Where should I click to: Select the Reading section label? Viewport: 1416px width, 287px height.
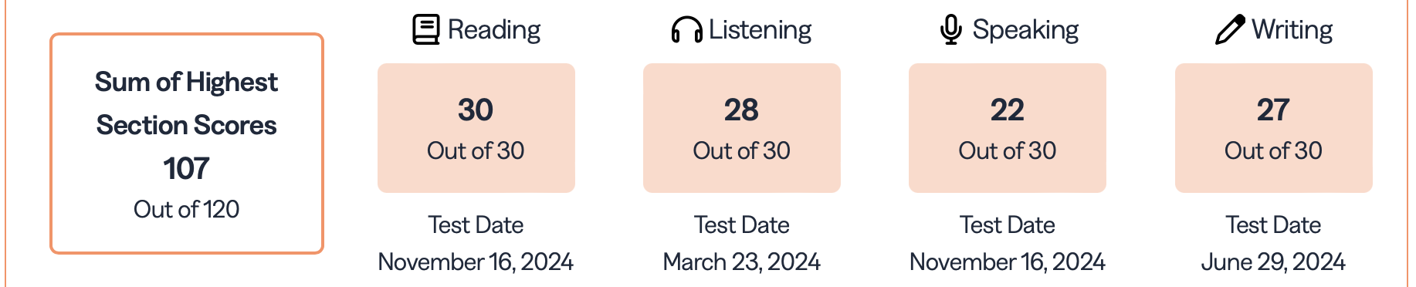point(494,29)
